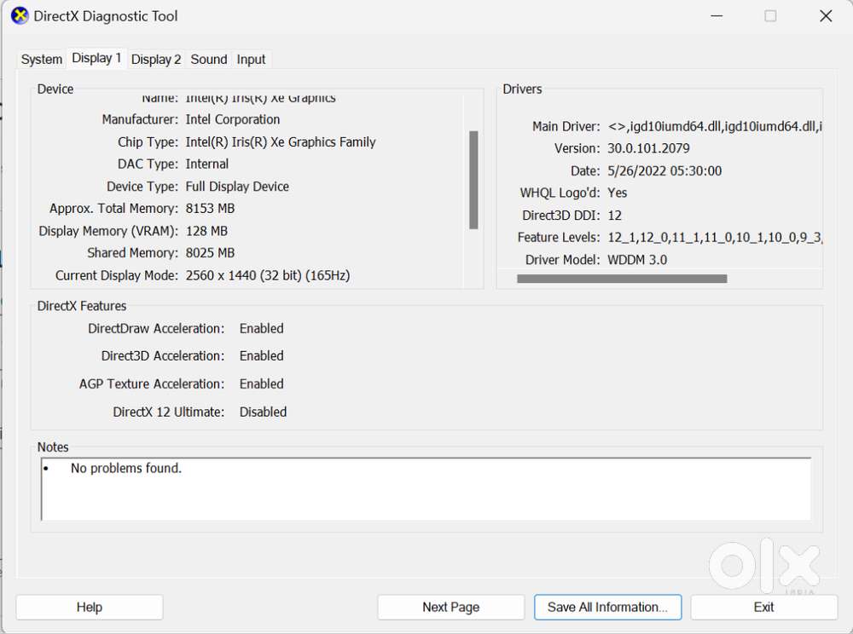The height and width of the screenshot is (634, 853).
Task: Click the OLX watermark logo
Action: tap(763, 566)
